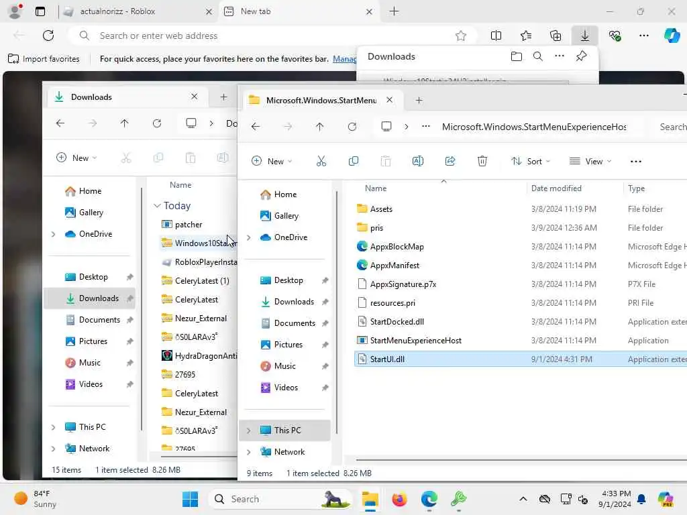Expand This PC in StartMenu Explorer sidebar

(x=248, y=431)
